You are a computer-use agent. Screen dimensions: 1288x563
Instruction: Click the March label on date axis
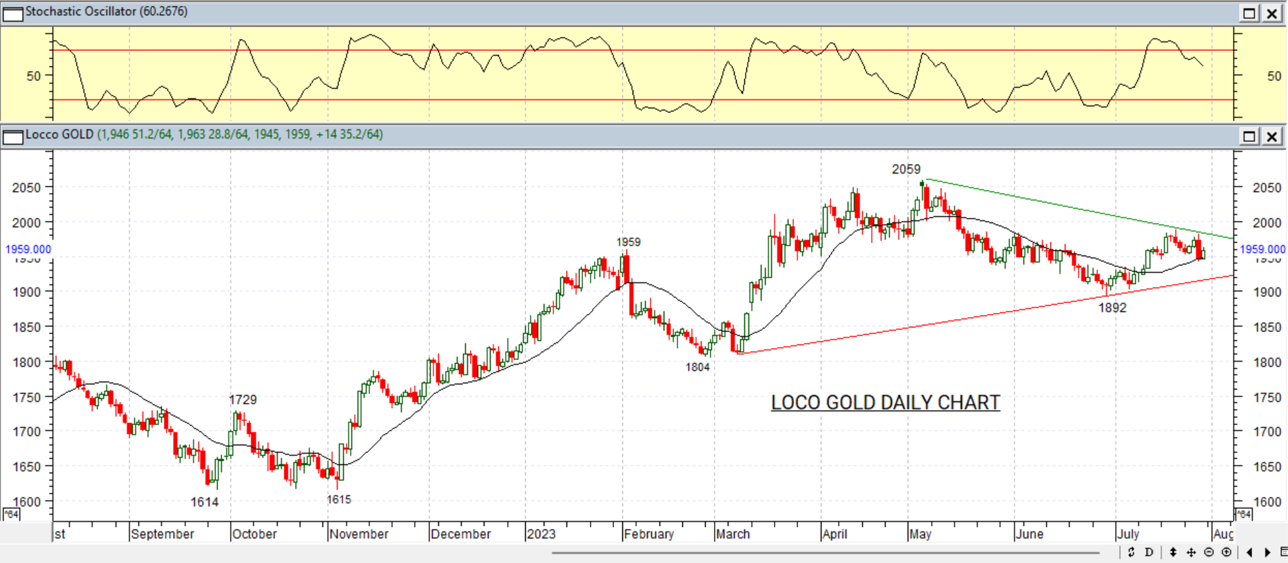(x=733, y=534)
